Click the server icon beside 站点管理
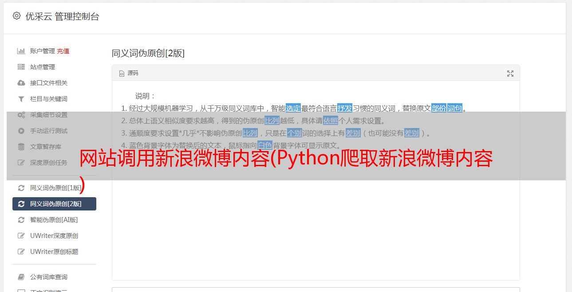The width and height of the screenshot is (572, 292). [21, 67]
